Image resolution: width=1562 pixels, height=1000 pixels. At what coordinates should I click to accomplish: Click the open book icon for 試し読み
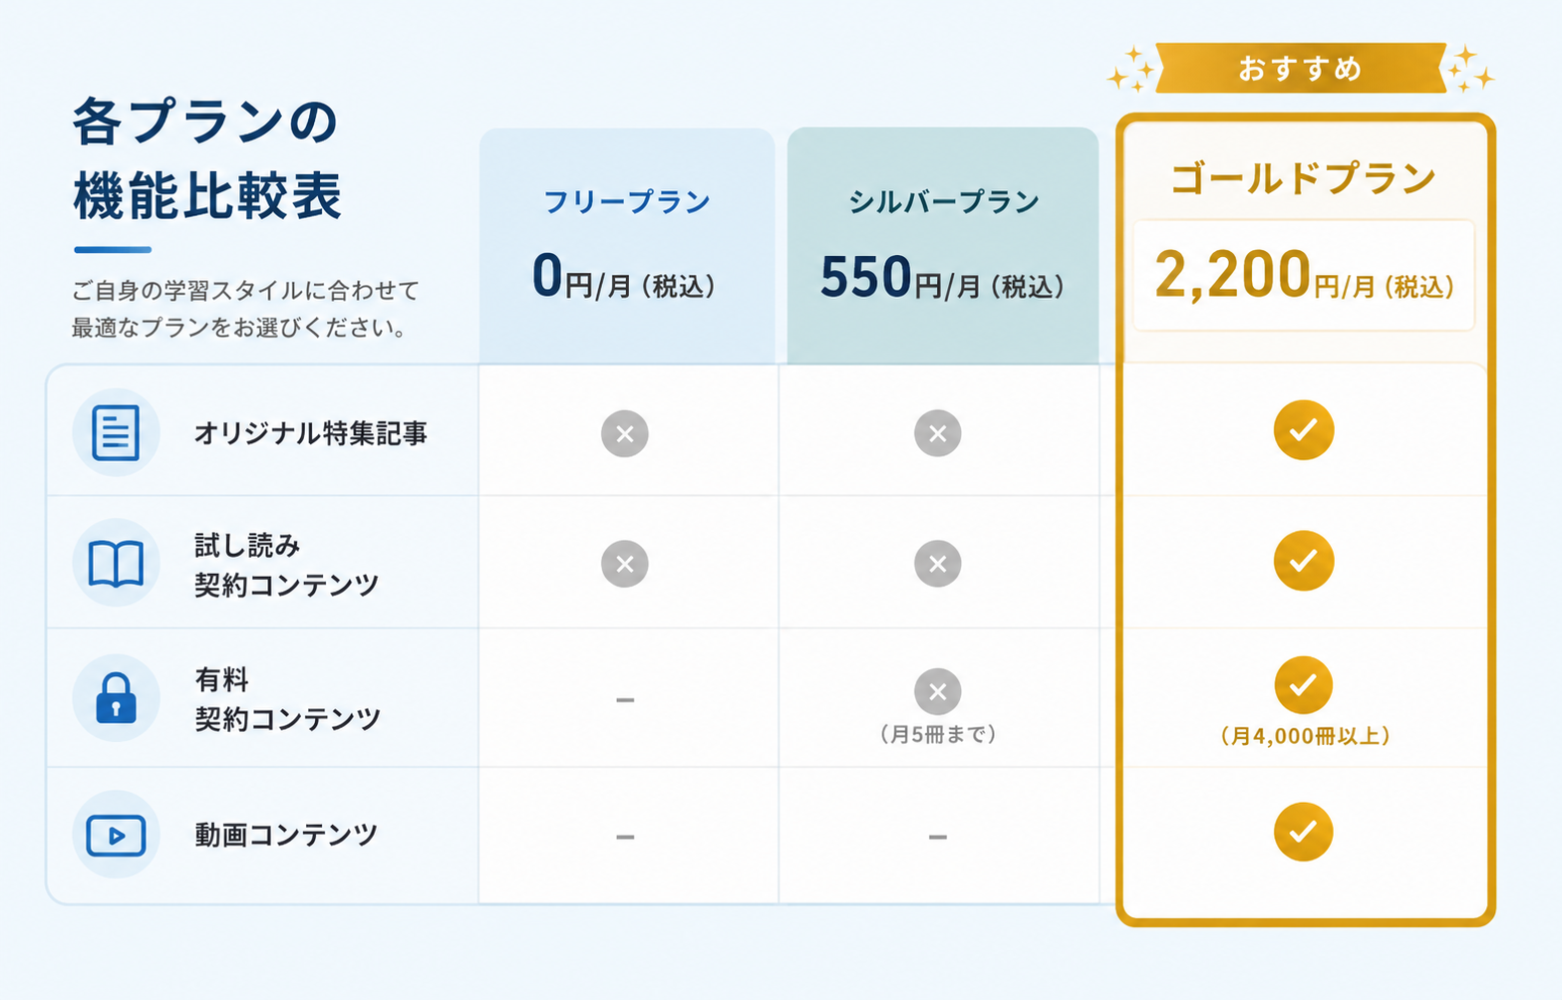point(116,564)
